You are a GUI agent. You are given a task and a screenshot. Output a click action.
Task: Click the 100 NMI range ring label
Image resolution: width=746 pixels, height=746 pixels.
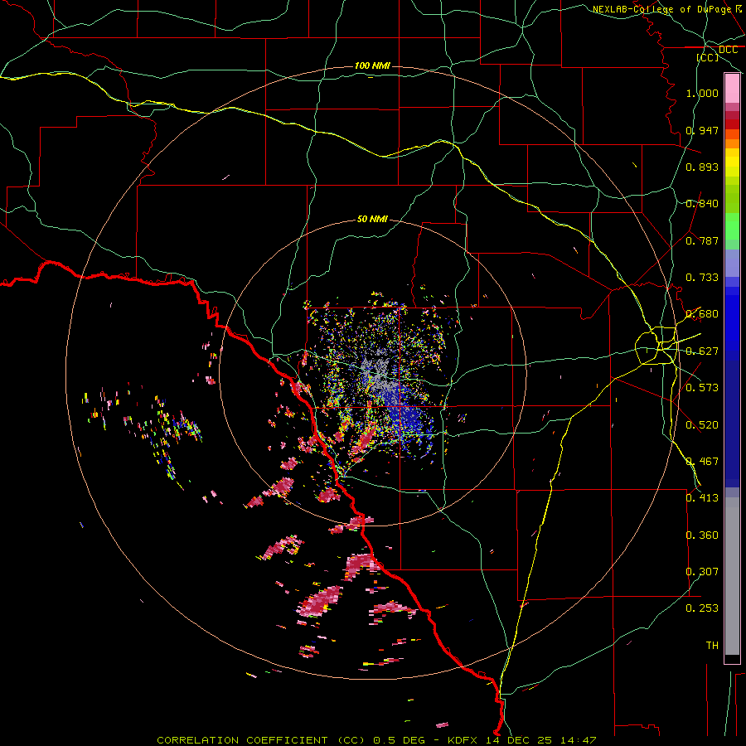pyautogui.click(x=372, y=65)
